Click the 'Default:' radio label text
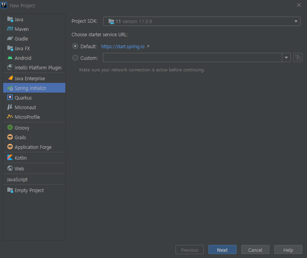Viewport: 307px width, 258px height. tap(89, 47)
